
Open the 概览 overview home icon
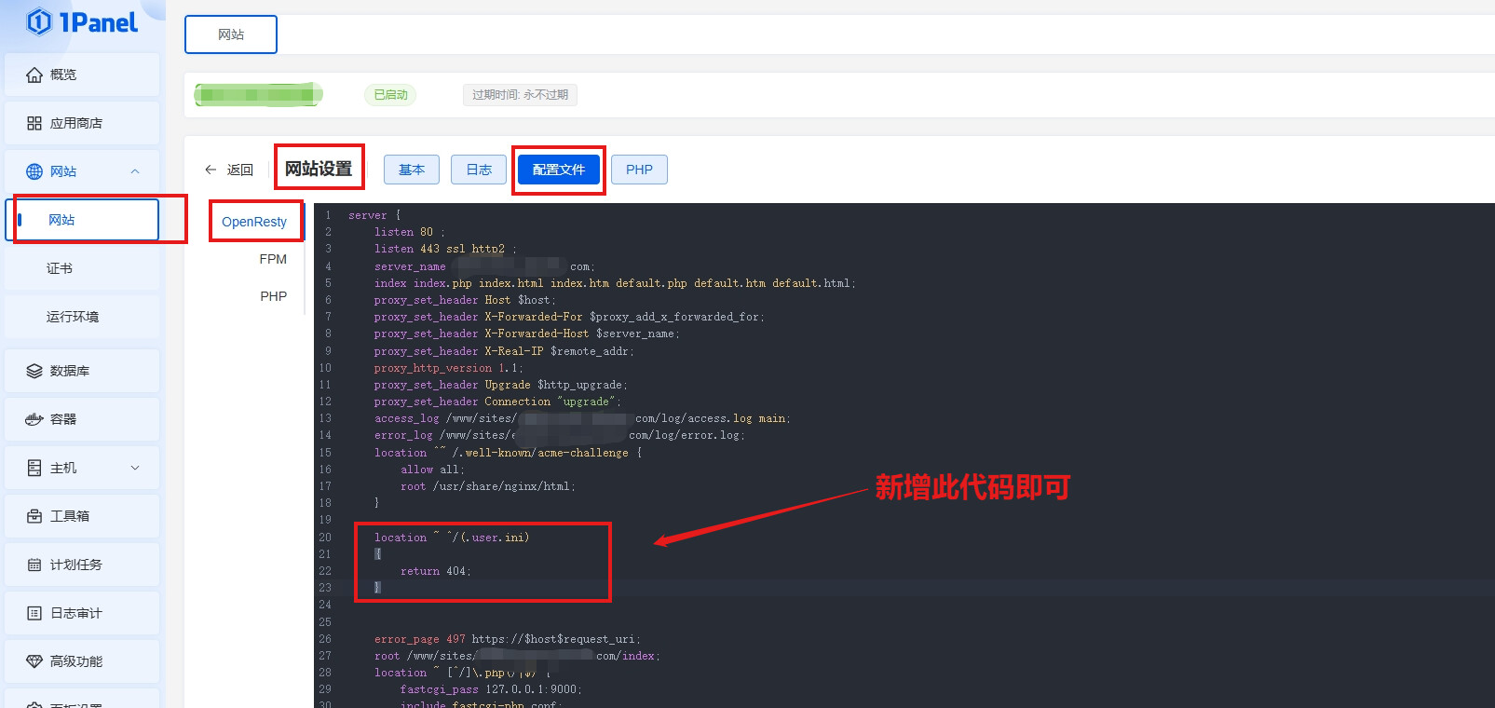click(34, 75)
